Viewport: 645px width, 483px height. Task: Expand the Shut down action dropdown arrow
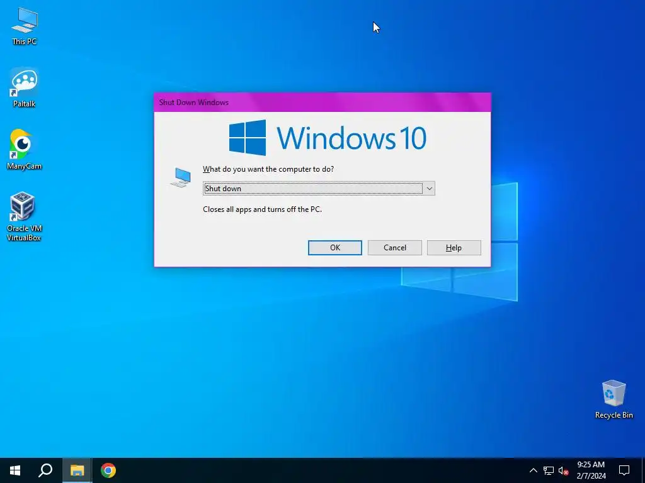coord(429,189)
